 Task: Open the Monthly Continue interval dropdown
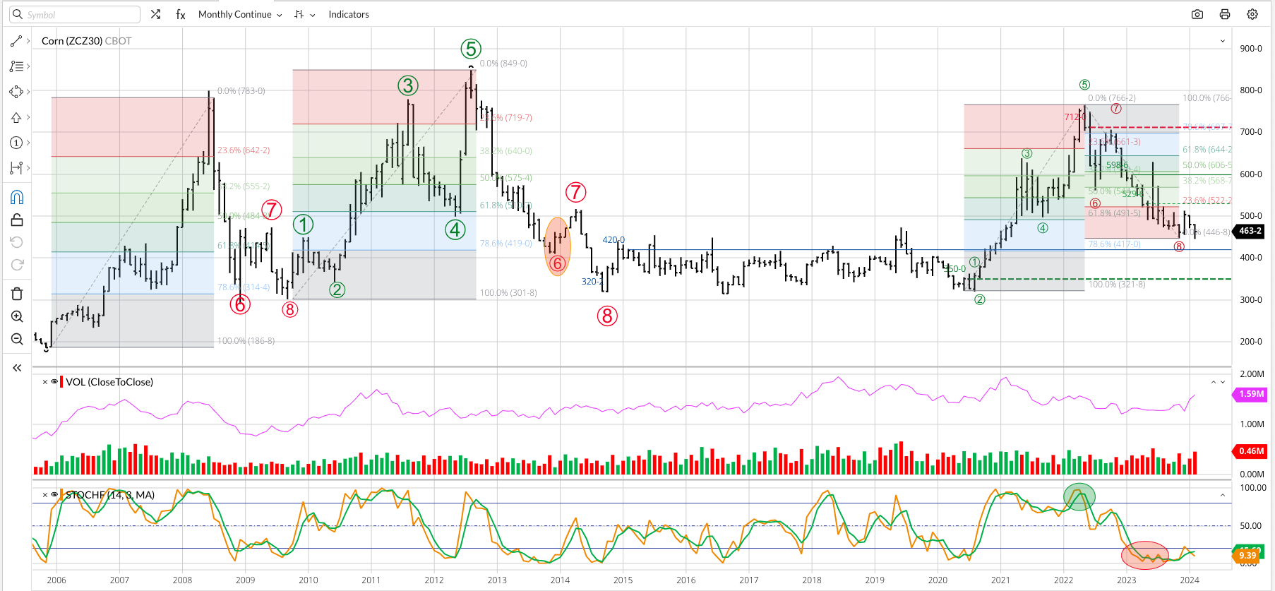click(240, 14)
